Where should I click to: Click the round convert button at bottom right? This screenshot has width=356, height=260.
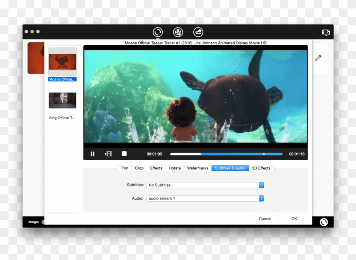[324, 222]
